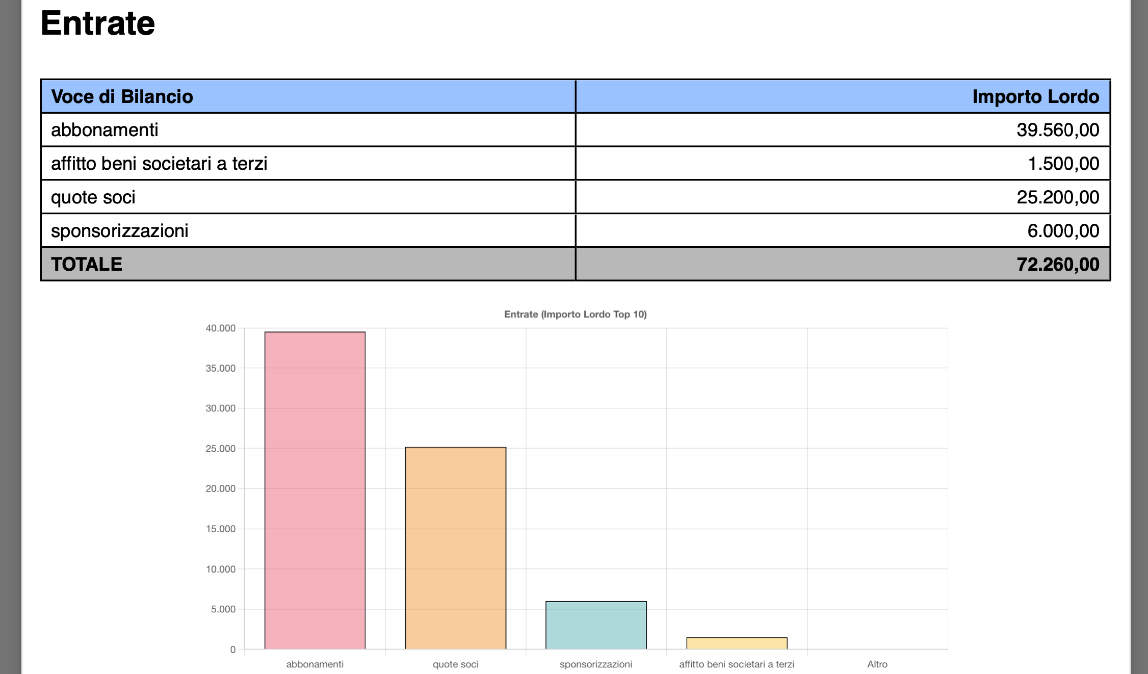1148x674 pixels.
Task: Click the 6.000,00 amount cell
Action: click(x=1063, y=231)
